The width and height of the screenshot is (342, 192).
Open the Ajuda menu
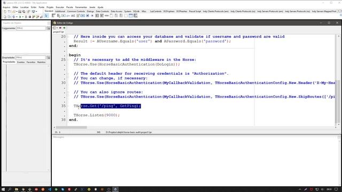[100, 7]
